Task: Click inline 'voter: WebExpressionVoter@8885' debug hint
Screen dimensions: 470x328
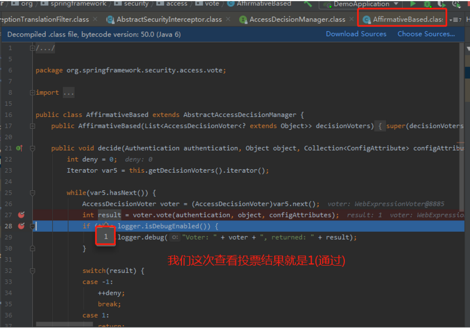Action: pyautogui.click(x=386, y=204)
